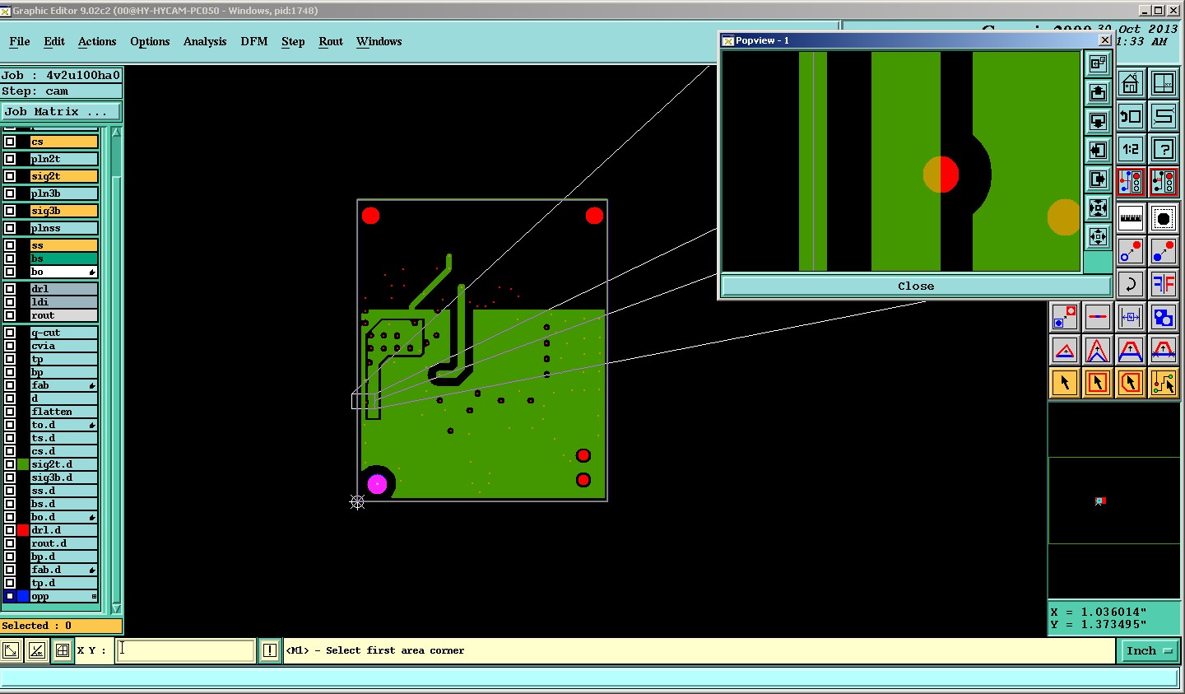Toggle display checkbox for layer pln2t

coord(10,159)
